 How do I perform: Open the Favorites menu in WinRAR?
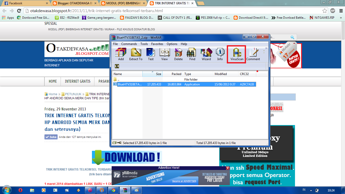pyautogui.click(x=157, y=44)
